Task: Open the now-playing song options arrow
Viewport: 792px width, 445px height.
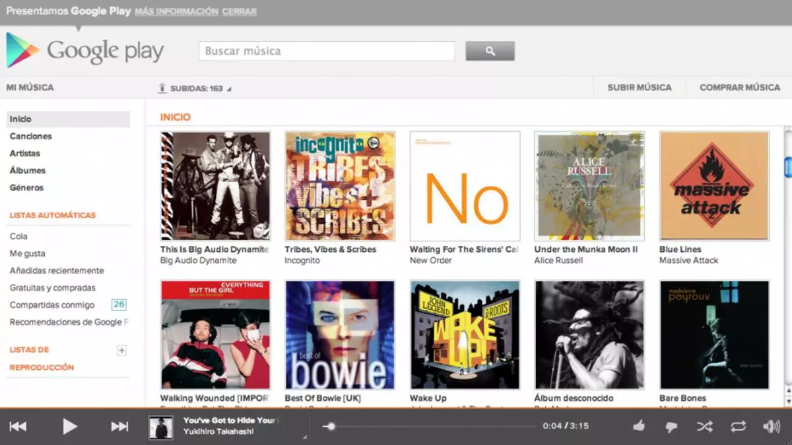Action: 304,436
